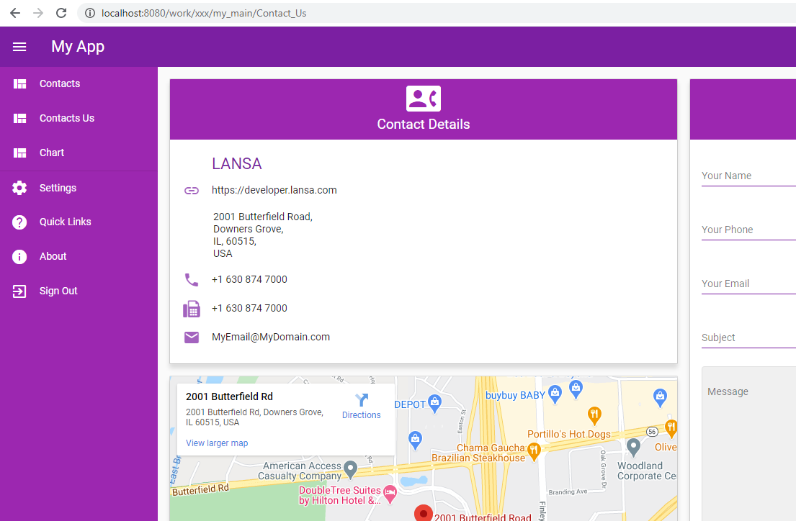The height and width of the screenshot is (521, 796).
Task: Click the Message text area
Action: tap(749, 444)
